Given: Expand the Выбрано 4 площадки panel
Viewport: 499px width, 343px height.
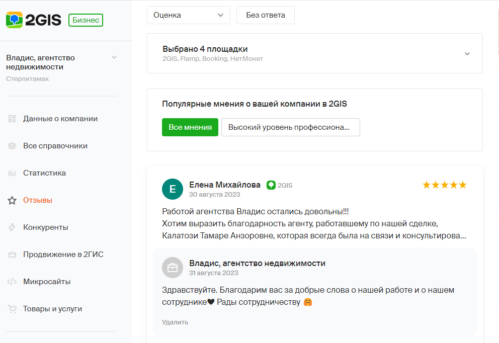Looking at the screenshot, I should (x=315, y=53).
